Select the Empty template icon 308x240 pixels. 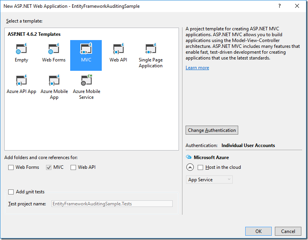pos(21,49)
